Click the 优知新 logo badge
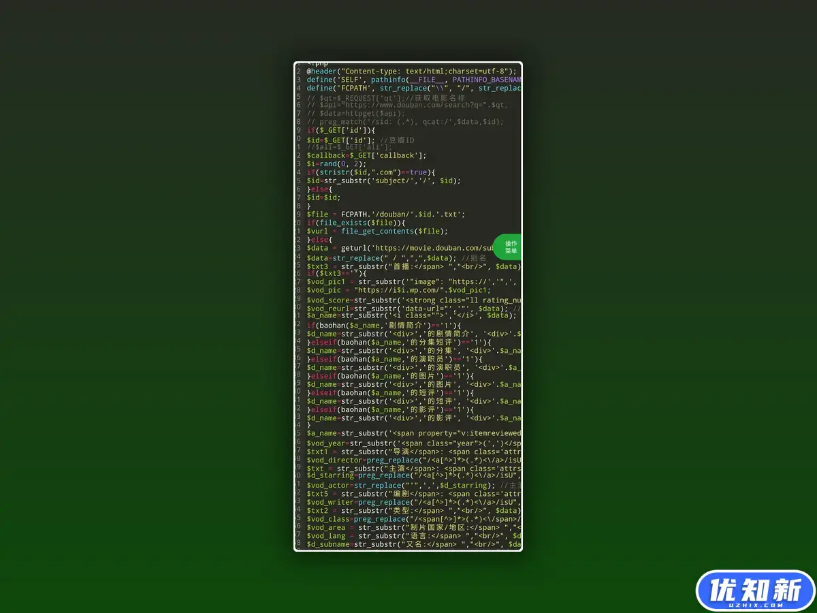817x613 pixels. click(x=755, y=590)
